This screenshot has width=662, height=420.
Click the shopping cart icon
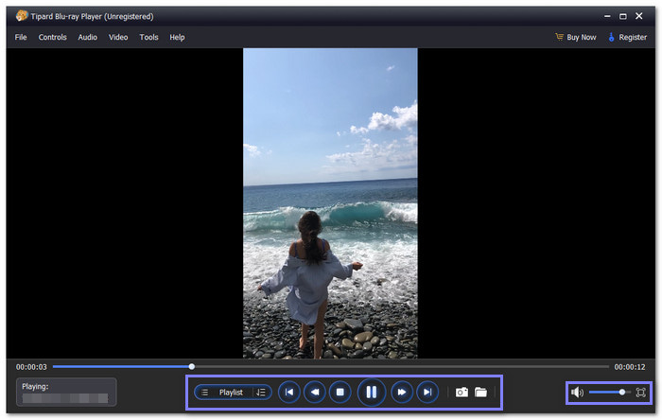pos(559,37)
